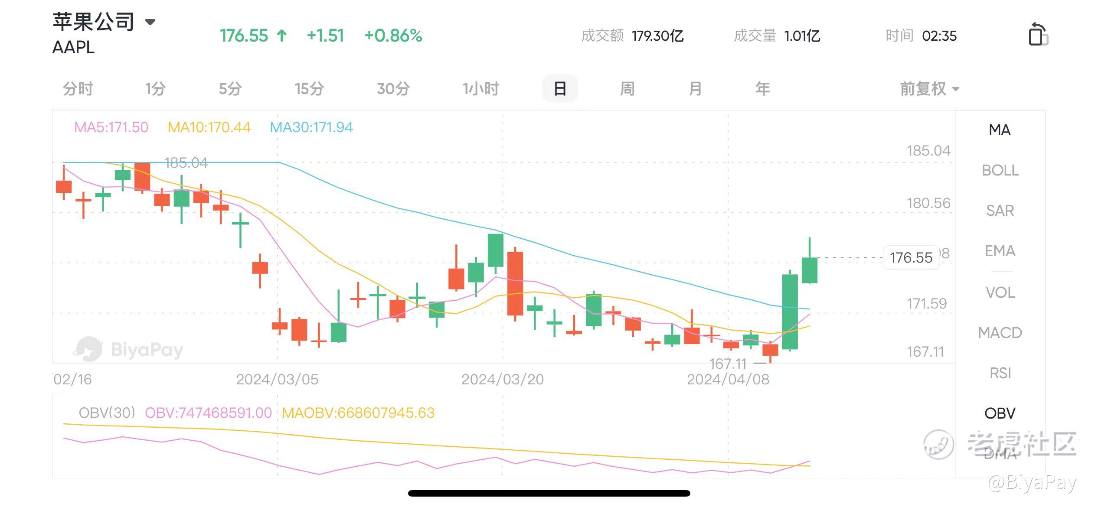This screenshot has width=1098, height=507.
Task: Click the MA10:170.44 legend
Action: 209,127
